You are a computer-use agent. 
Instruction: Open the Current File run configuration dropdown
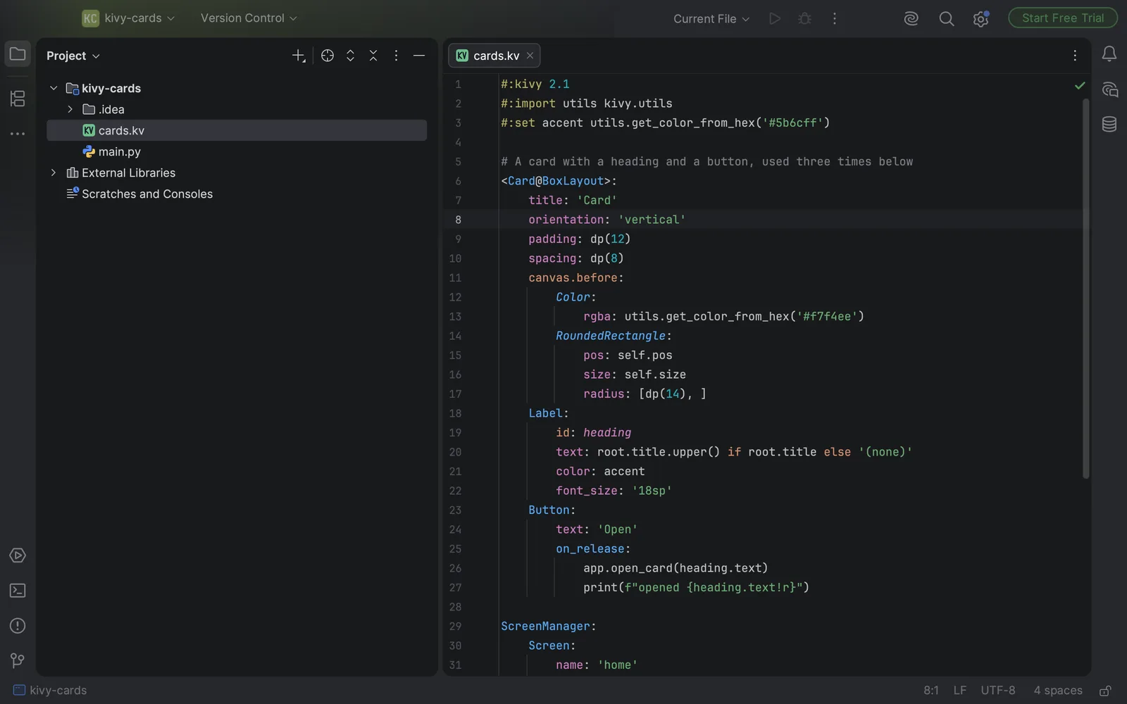(711, 19)
